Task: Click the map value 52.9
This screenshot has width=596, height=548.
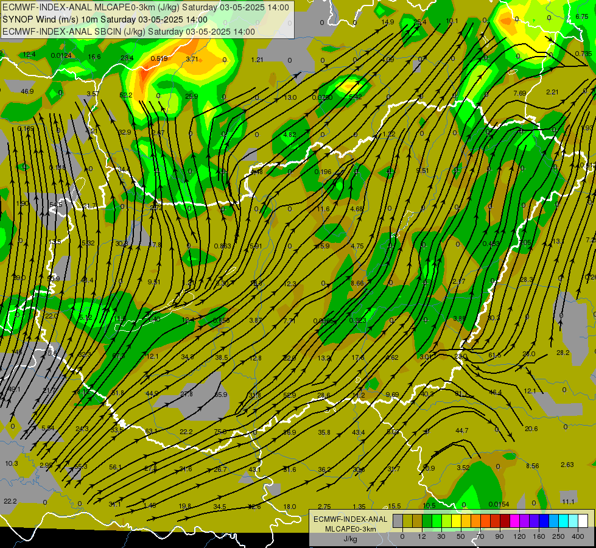Action: pyautogui.click(x=290, y=395)
